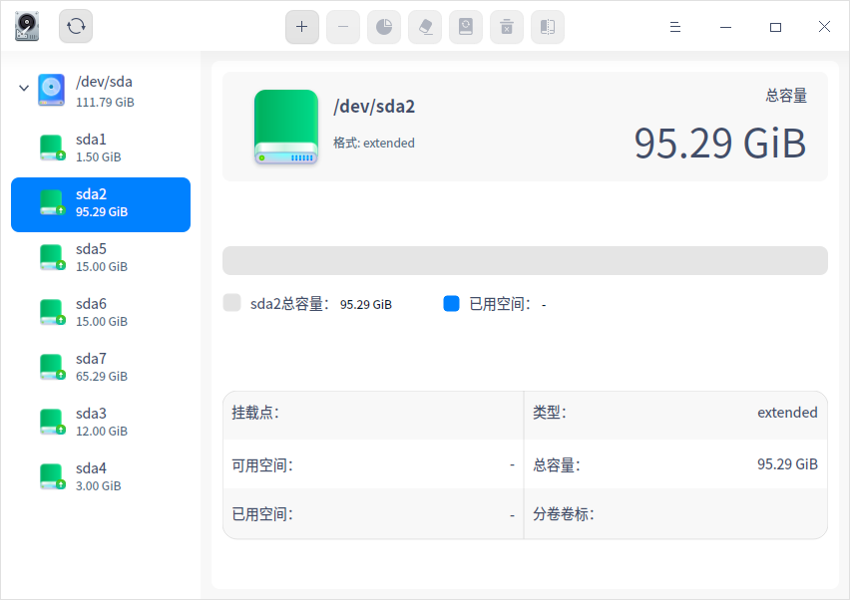Select the sda5 partition in sidebar
This screenshot has width=850, height=600.
pos(100,257)
